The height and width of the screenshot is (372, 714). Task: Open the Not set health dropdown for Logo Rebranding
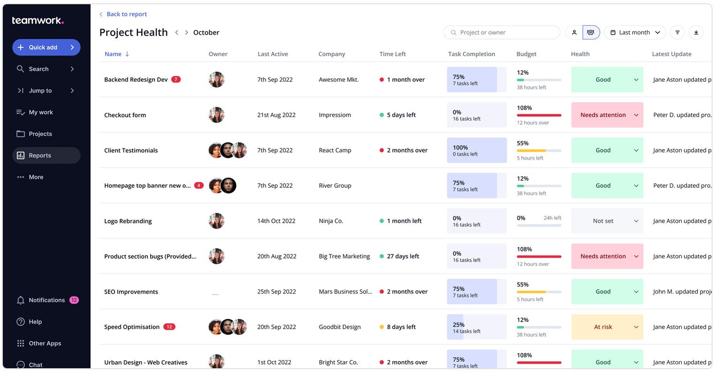click(x=607, y=221)
